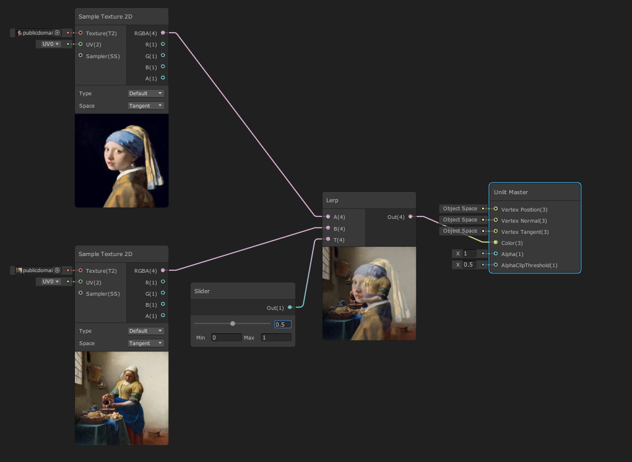The width and height of the screenshot is (632, 462).
Task: Click the top publicdomai texture field
Action: click(x=38, y=33)
